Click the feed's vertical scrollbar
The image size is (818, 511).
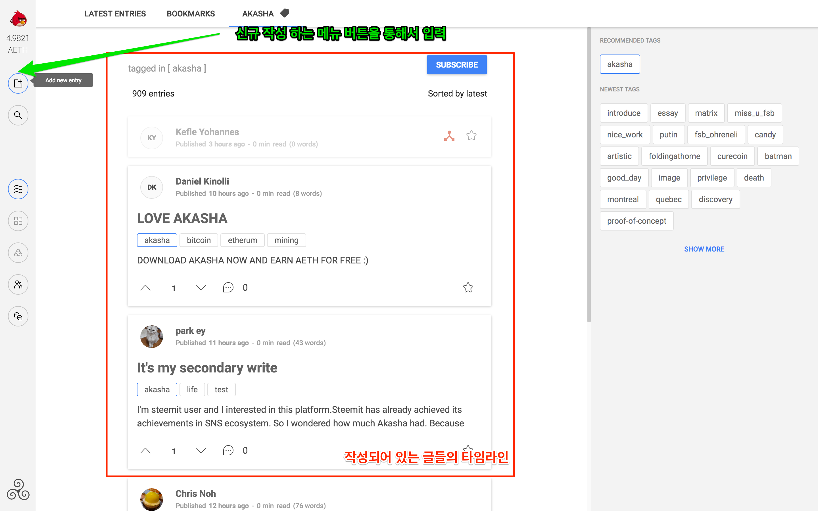click(x=589, y=175)
